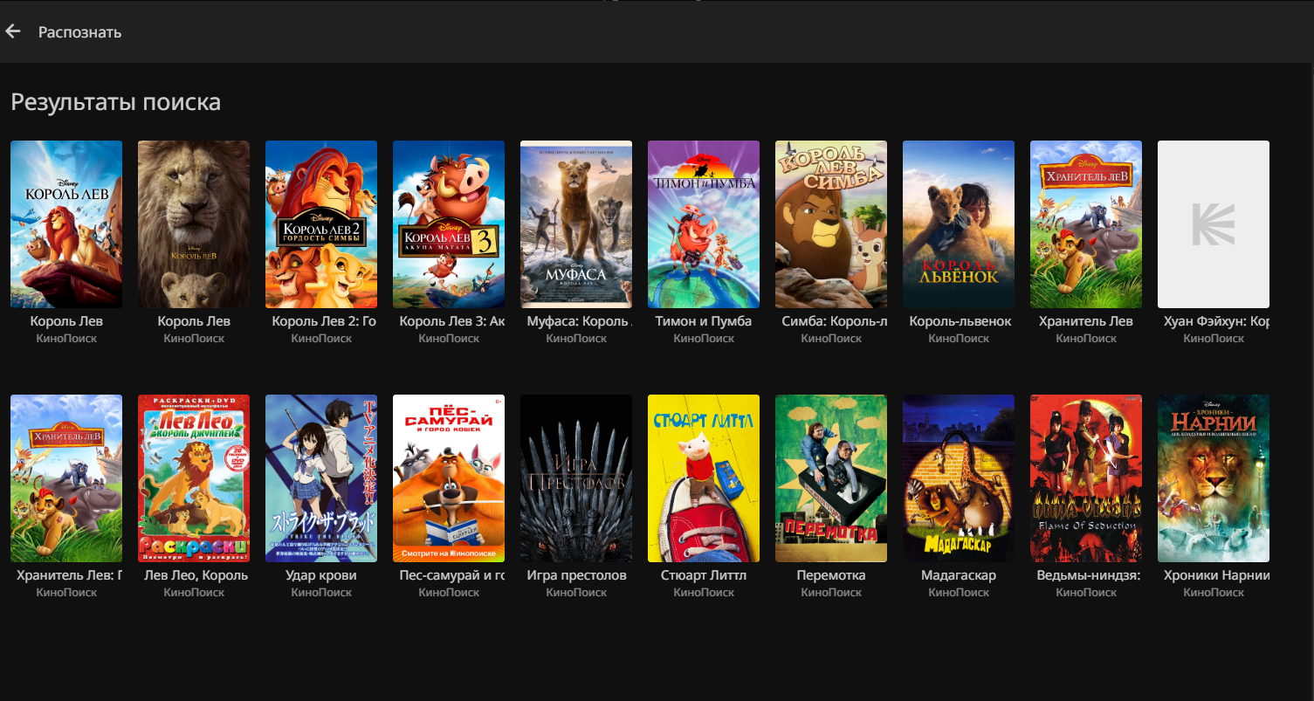Select the realistic lion face Король Лев poster

[194, 224]
